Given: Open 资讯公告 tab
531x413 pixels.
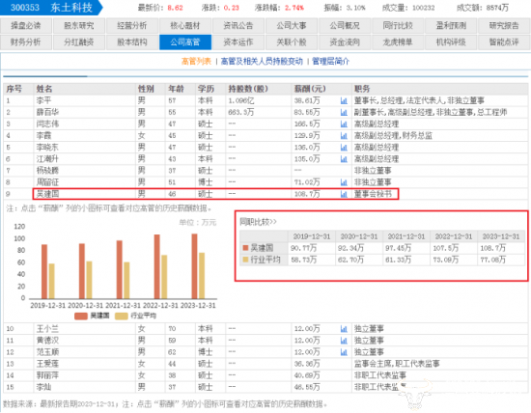Looking at the screenshot, I should (x=238, y=26).
